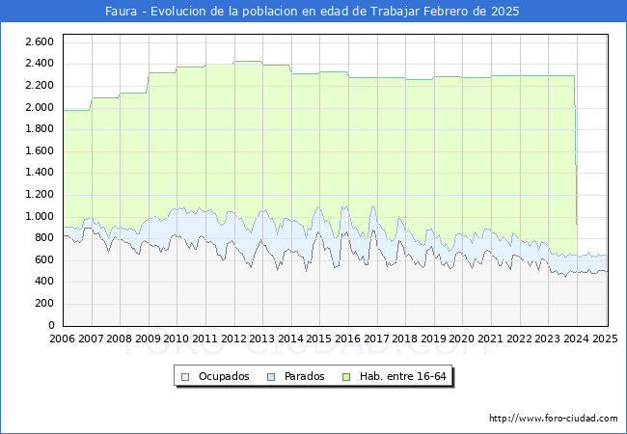Viewport: 627px width, 434px height.
Task: Click the 1.400 y-axis label
Action: pos(40,173)
